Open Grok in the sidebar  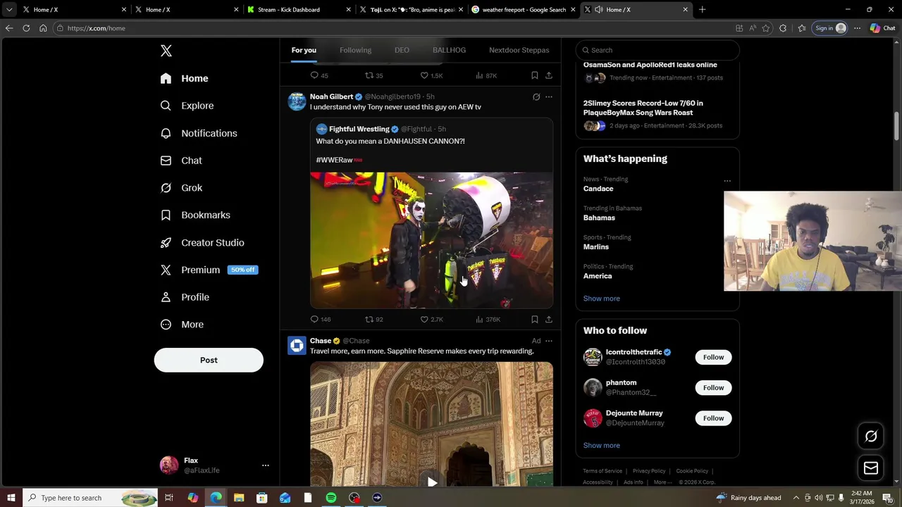[182, 188]
